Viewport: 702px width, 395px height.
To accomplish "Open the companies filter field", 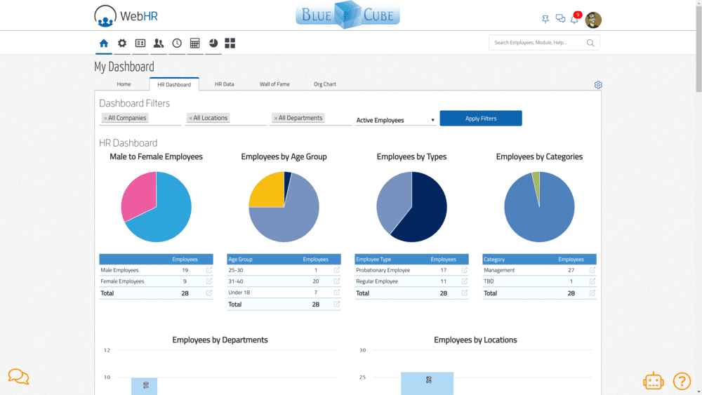I will 140,119.
